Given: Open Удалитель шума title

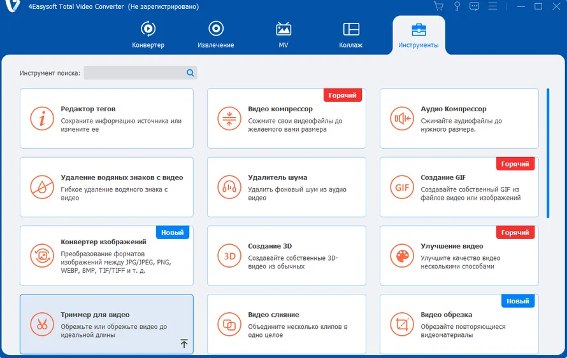Looking at the screenshot, I should (277, 177).
